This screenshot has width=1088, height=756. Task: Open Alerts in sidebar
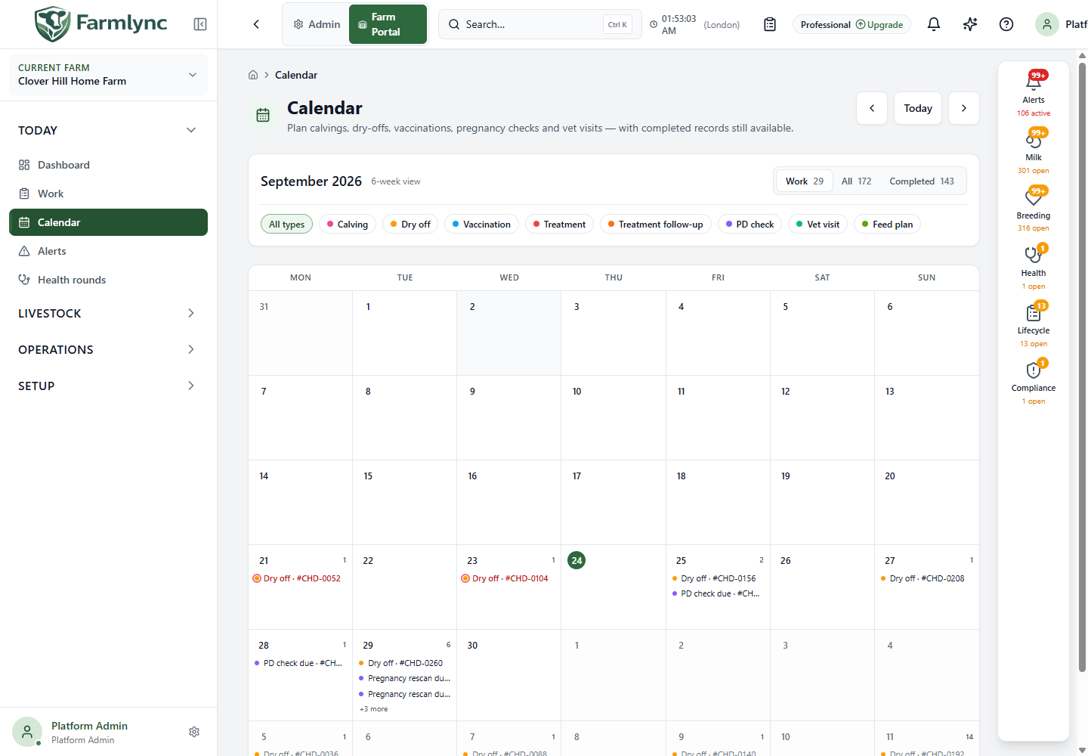click(x=108, y=251)
